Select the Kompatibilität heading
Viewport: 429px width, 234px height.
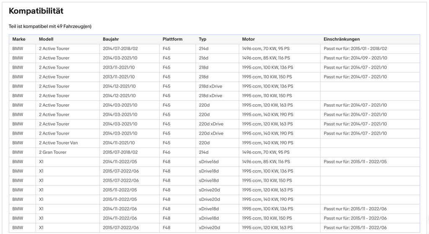coord(36,11)
